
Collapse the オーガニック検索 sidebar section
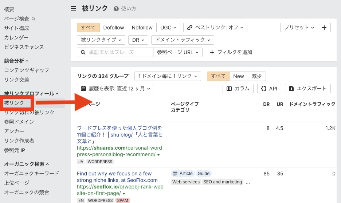coord(26,164)
